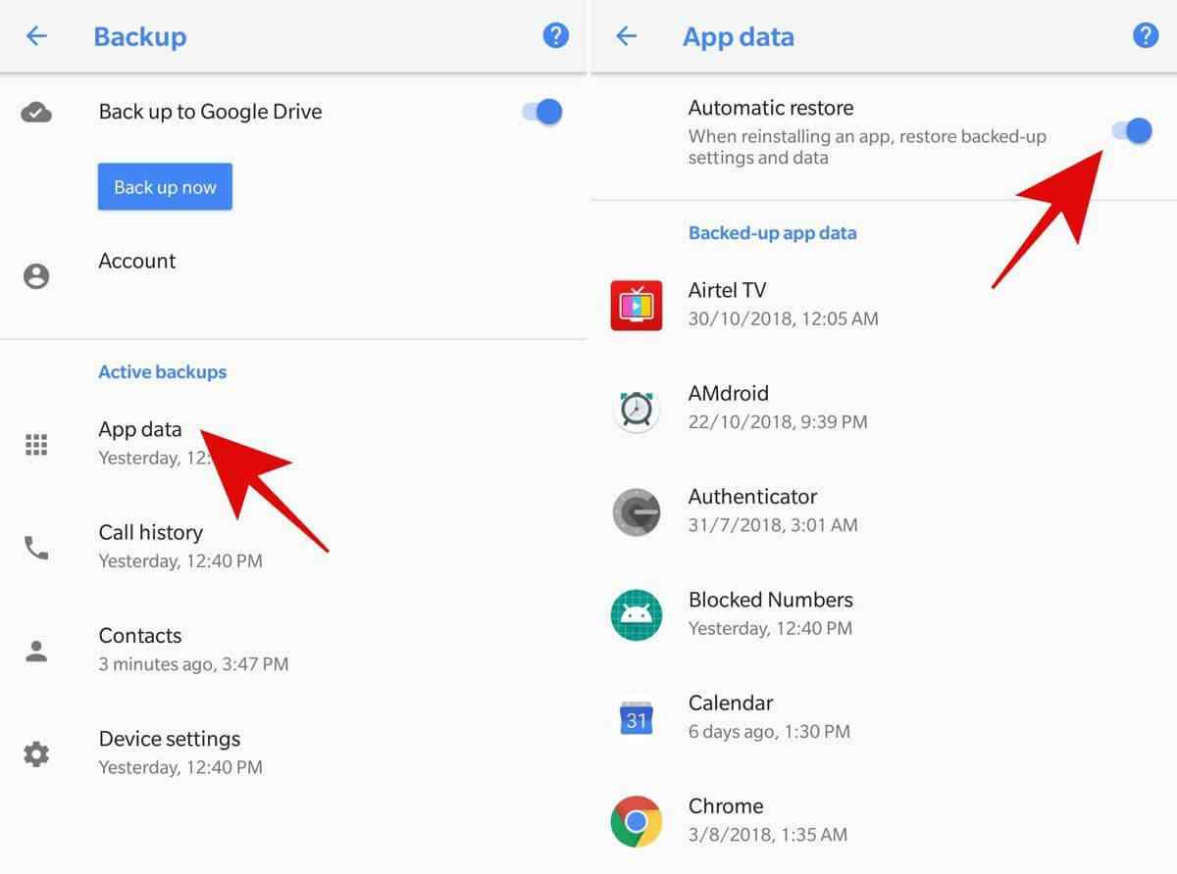Image resolution: width=1177 pixels, height=874 pixels.
Task: Tap the Calendar app icon
Action: pyautogui.click(x=636, y=718)
